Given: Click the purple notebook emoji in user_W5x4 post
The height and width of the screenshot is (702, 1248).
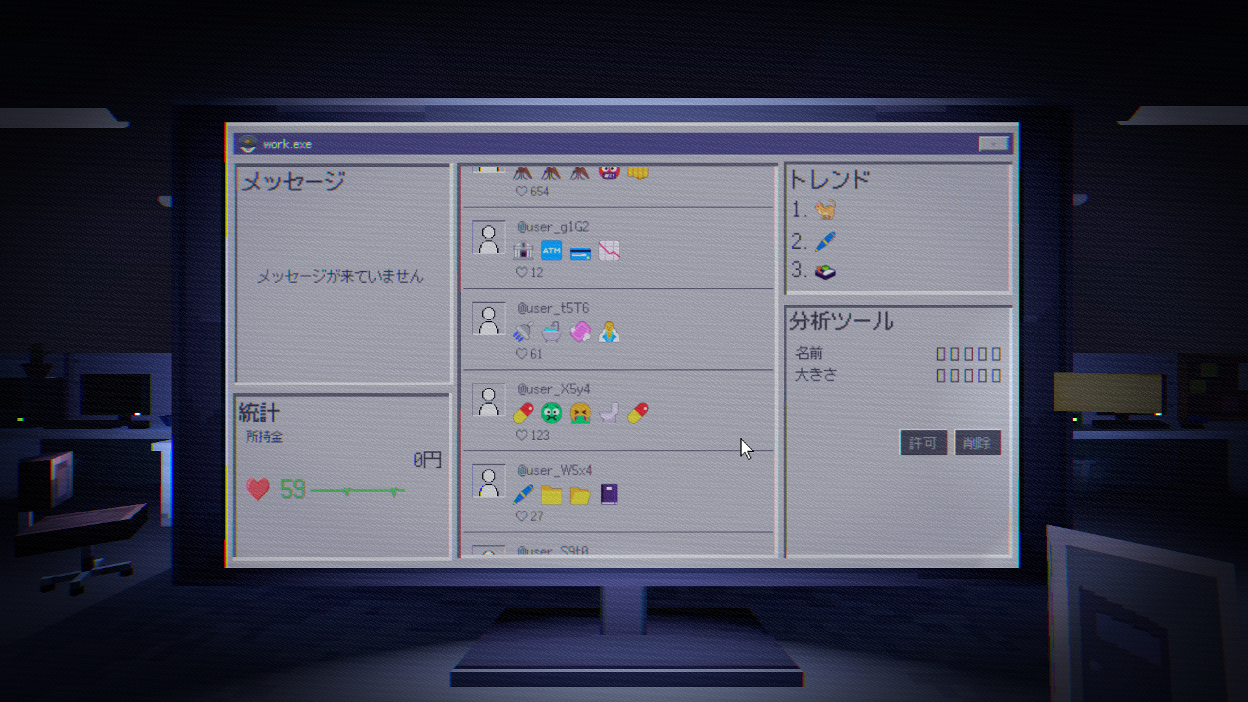Looking at the screenshot, I should pos(609,494).
